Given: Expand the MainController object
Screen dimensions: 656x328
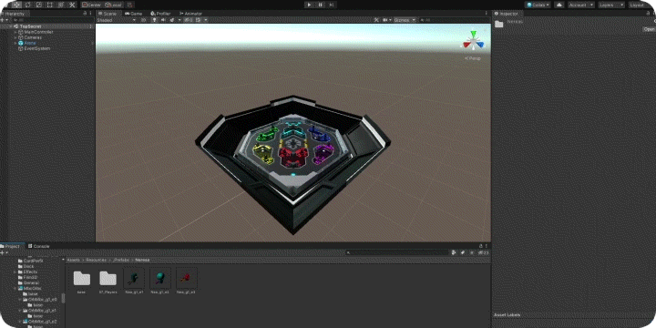Looking at the screenshot, I should click(x=15, y=32).
